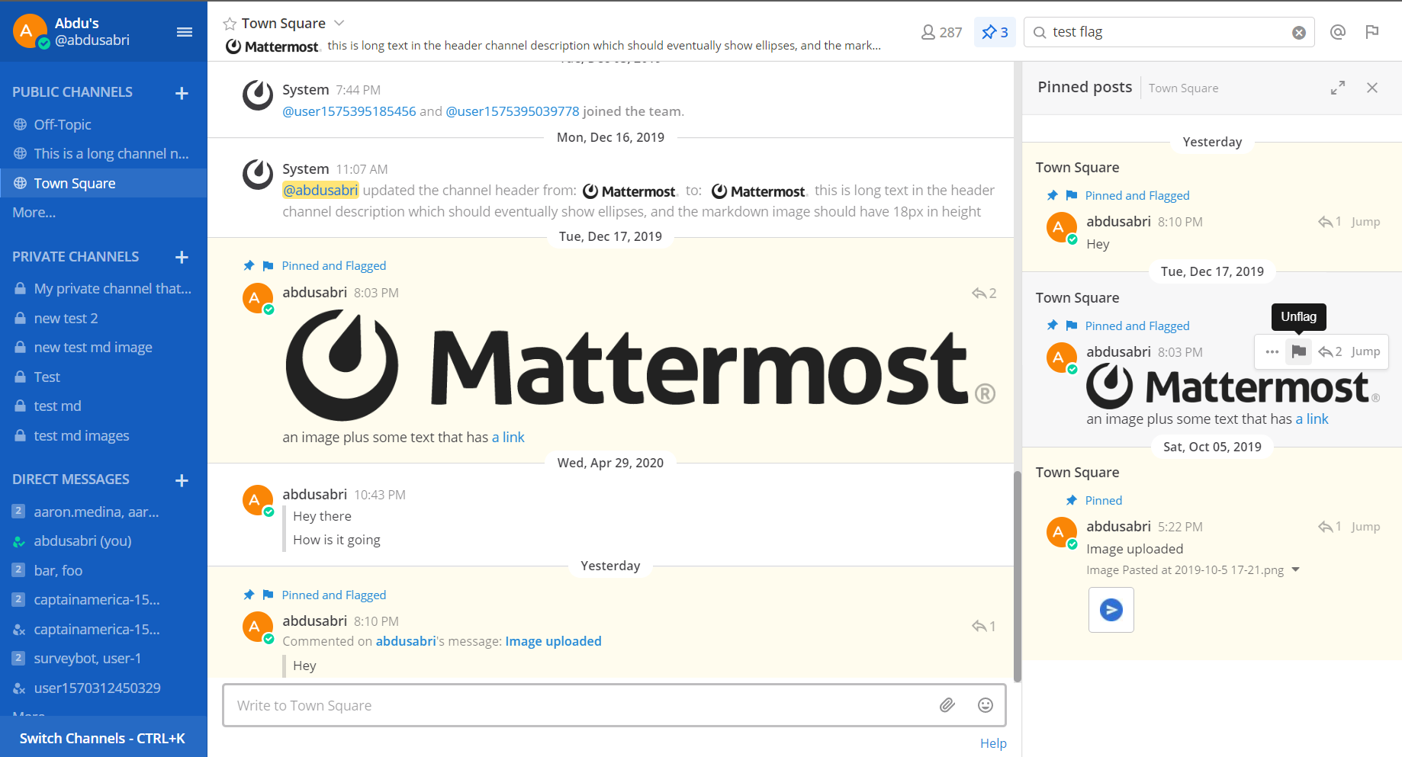Click the Help link below the message box
This screenshot has width=1402, height=757.
993,743
